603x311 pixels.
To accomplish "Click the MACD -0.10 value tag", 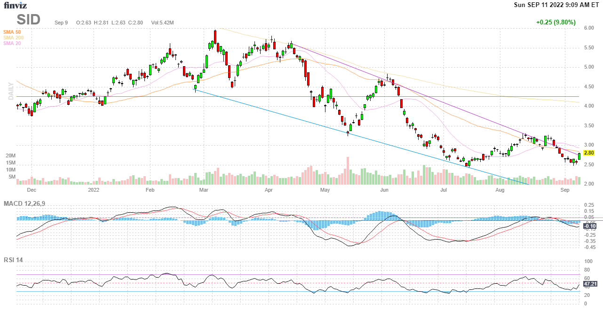I will click(x=589, y=226).
